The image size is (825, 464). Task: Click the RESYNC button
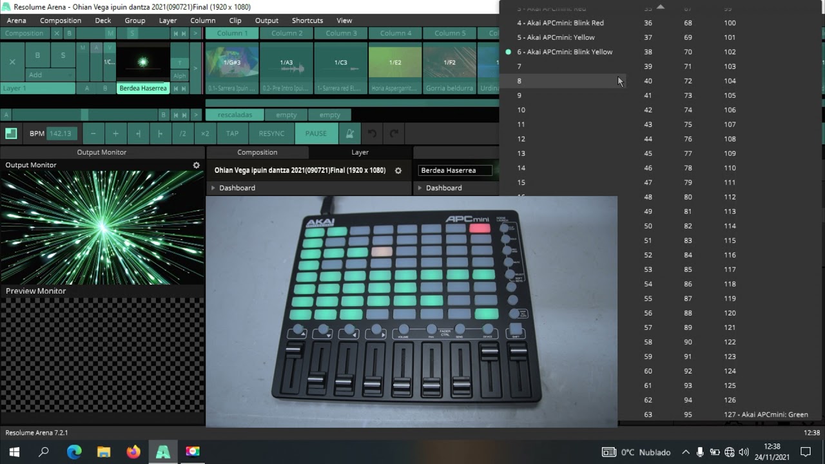271,133
